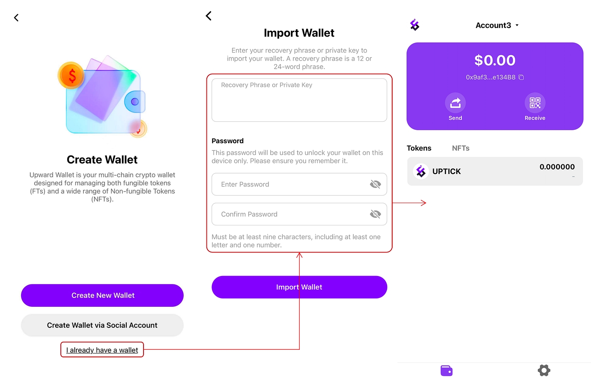Viewport: 591px width, 386px height.
Task: Toggle visibility of Confirm Password field
Action: pyautogui.click(x=375, y=214)
